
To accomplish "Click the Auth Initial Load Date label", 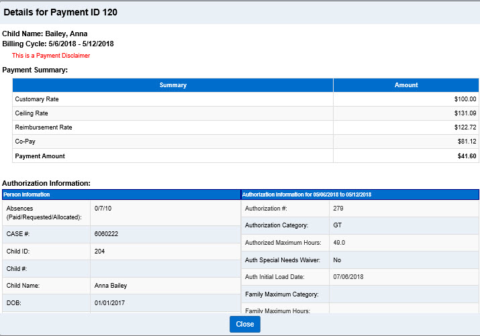I will pos(275,277).
